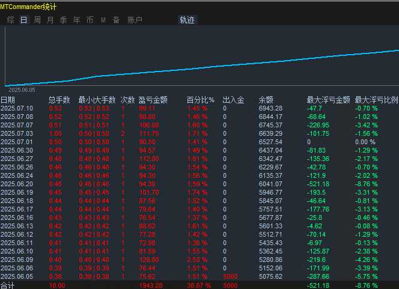This screenshot has height=289, width=399.
Task: Select the 2025.06.27 date cell
Action: (x=17, y=159)
